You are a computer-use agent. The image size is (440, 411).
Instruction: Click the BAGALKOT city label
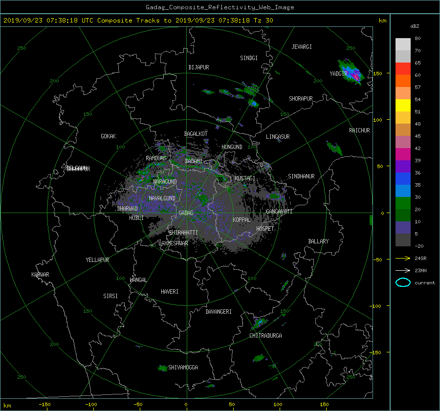[x=196, y=134]
